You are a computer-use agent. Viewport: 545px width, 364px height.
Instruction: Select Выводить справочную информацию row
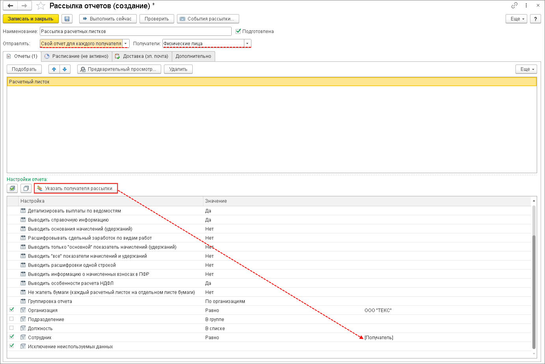click(x=269, y=220)
